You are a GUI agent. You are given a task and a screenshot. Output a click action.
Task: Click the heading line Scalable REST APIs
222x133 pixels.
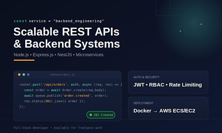pos(67,32)
